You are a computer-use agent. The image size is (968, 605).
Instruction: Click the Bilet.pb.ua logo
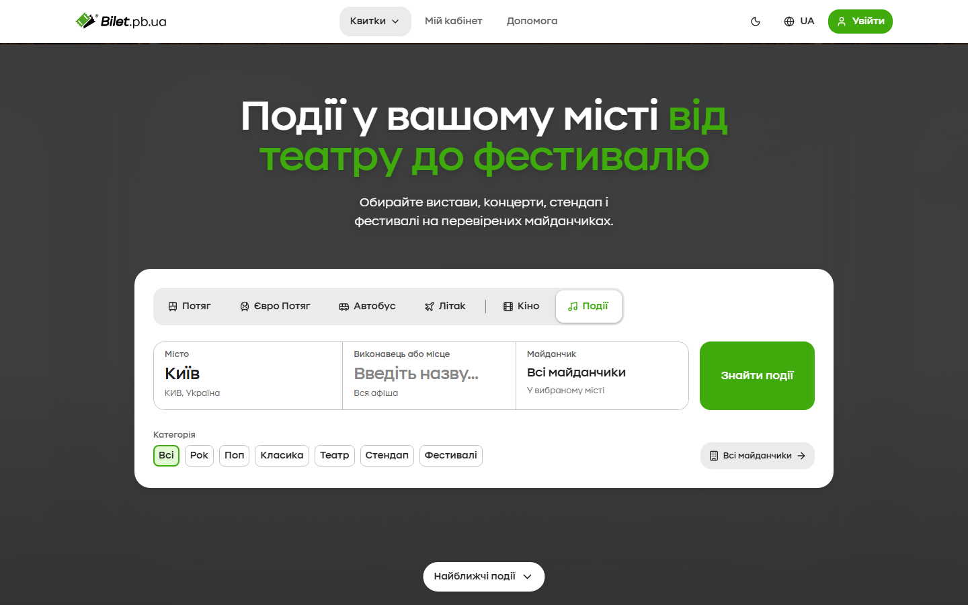121,21
